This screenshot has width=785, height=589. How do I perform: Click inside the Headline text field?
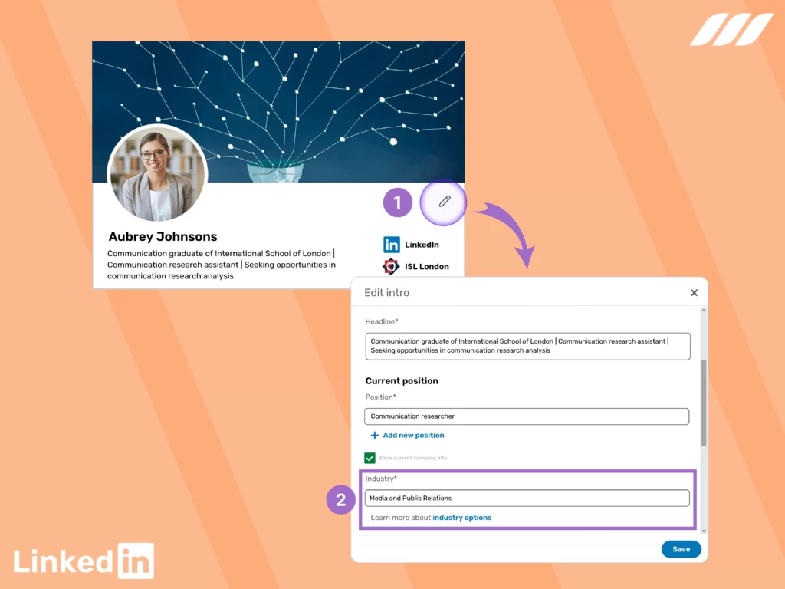click(x=527, y=346)
